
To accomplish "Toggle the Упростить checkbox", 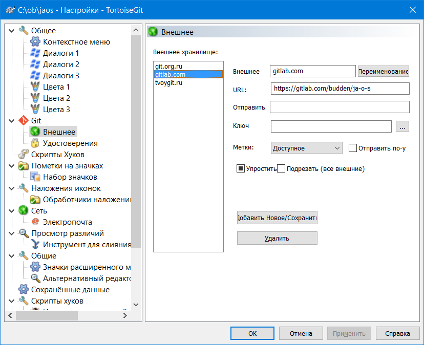I will coord(240,168).
